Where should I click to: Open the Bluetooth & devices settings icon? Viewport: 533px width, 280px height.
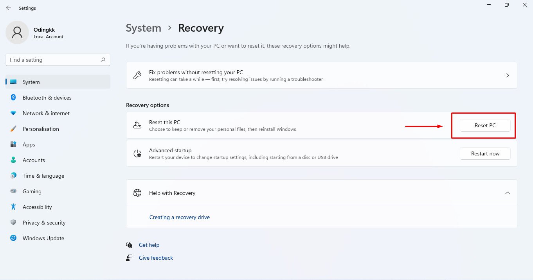coord(13,98)
